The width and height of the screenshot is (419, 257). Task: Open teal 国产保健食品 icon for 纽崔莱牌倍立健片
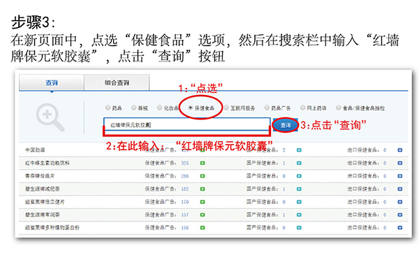(x=299, y=202)
